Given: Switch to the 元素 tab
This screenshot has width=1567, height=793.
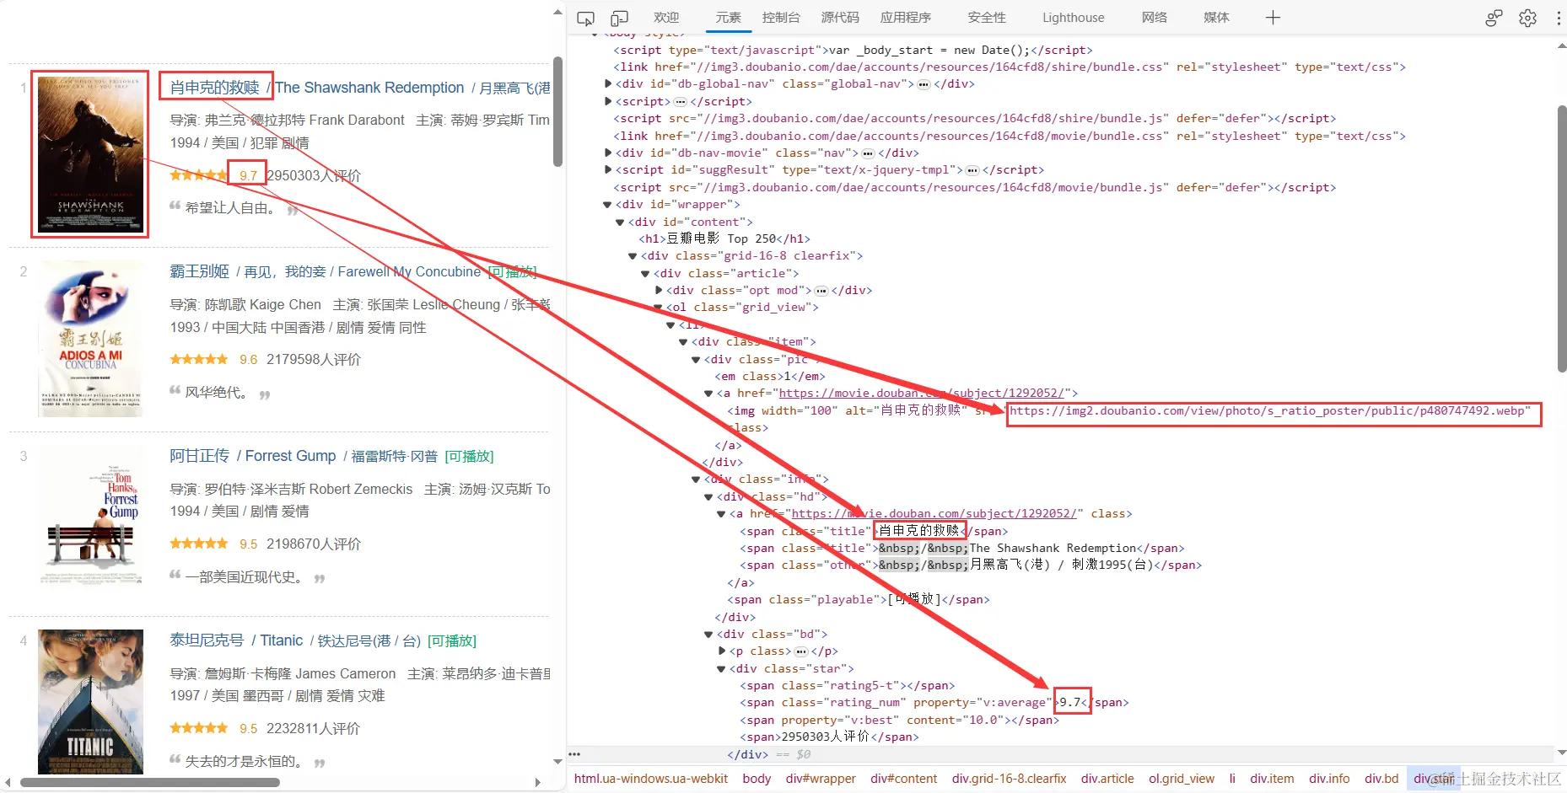Looking at the screenshot, I should [x=729, y=18].
